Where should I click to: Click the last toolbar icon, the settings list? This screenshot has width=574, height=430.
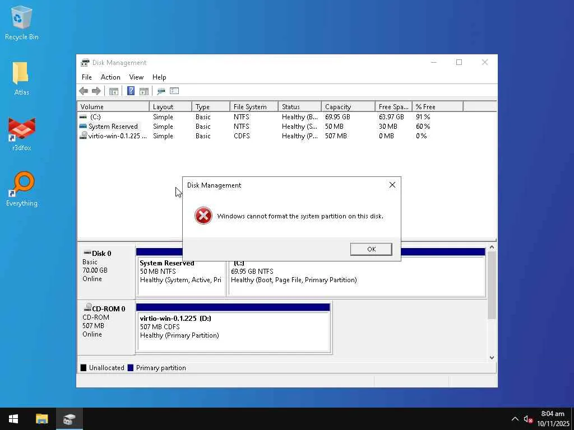174,91
